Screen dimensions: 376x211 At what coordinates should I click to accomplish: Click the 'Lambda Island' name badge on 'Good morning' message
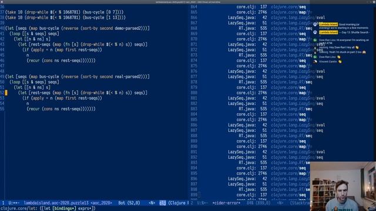[x=328, y=25]
